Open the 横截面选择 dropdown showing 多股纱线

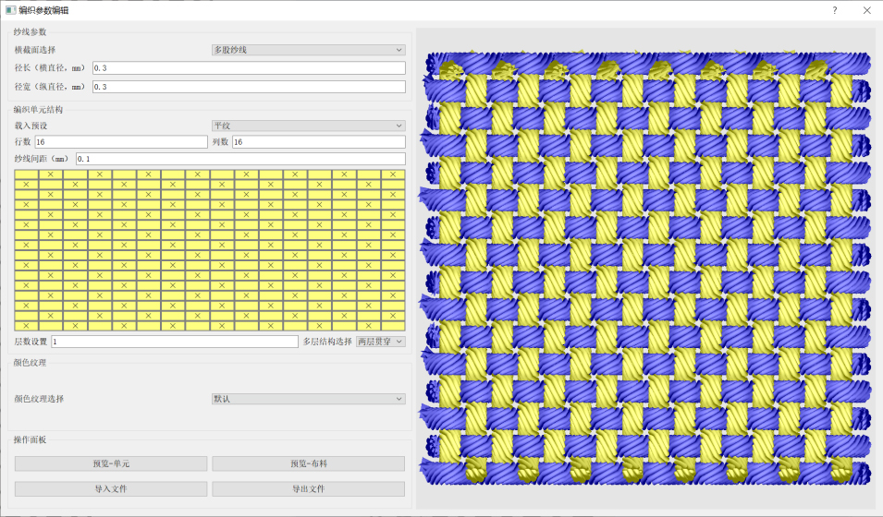pyautogui.click(x=308, y=50)
